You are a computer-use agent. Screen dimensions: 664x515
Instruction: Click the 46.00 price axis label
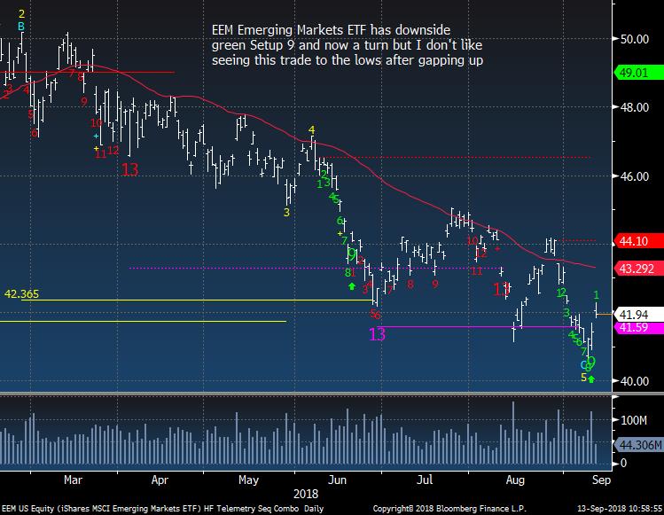click(x=635, y=176)
